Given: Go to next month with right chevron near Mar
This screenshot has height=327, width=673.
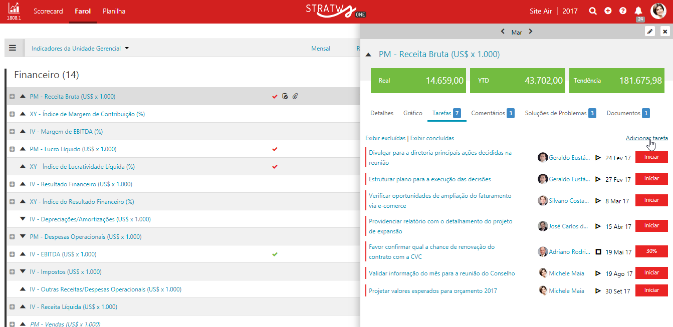Looking at the screenshot, I should (x=531, y=32).
